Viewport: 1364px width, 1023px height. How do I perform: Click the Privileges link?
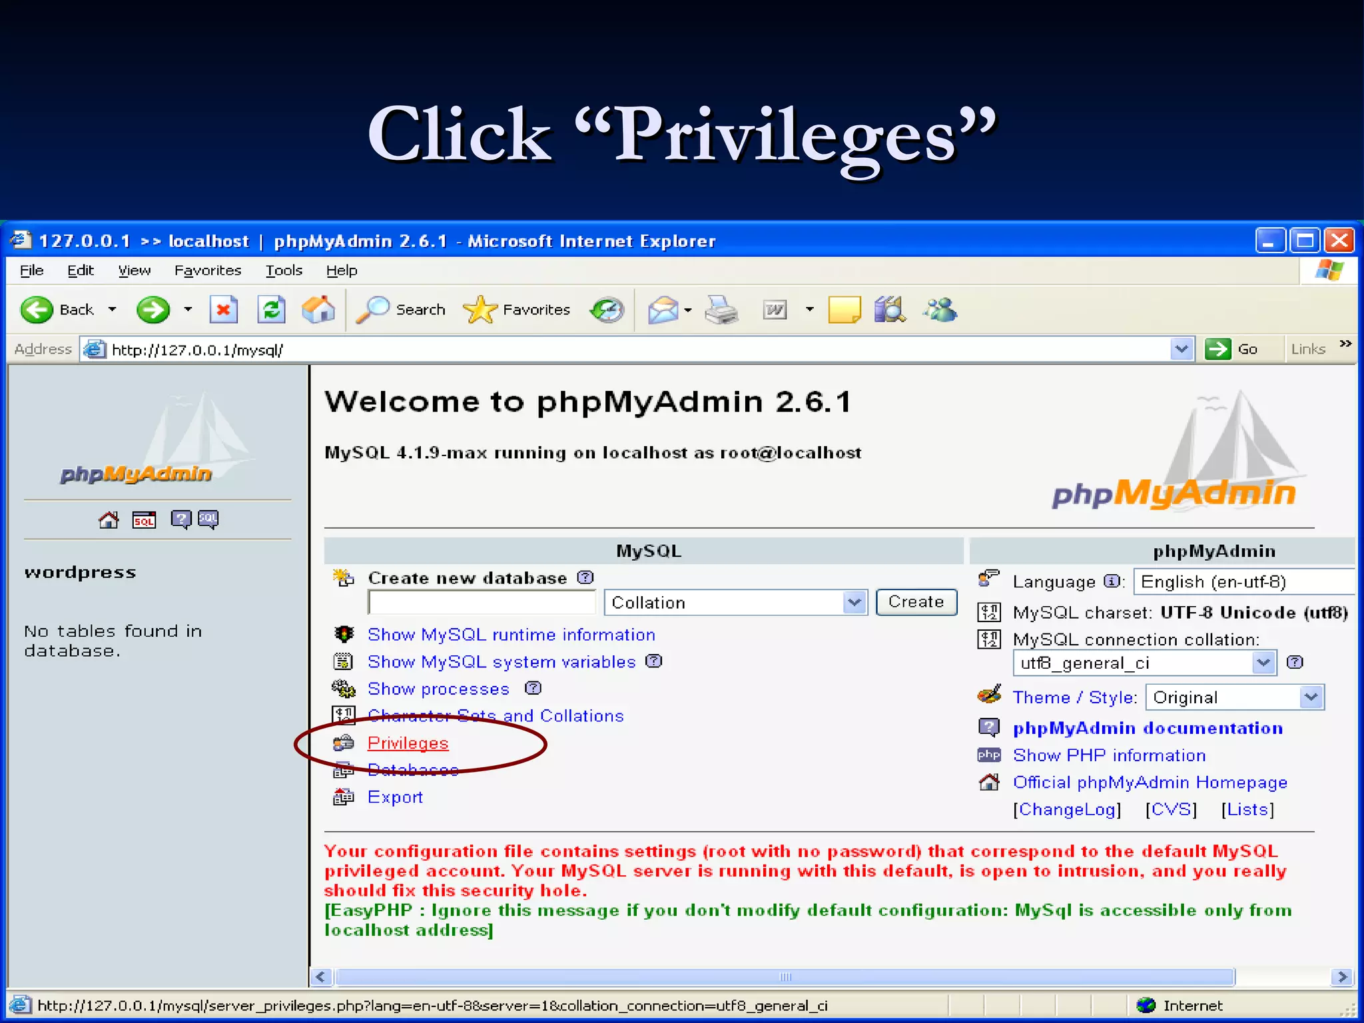tap(408, 743)
